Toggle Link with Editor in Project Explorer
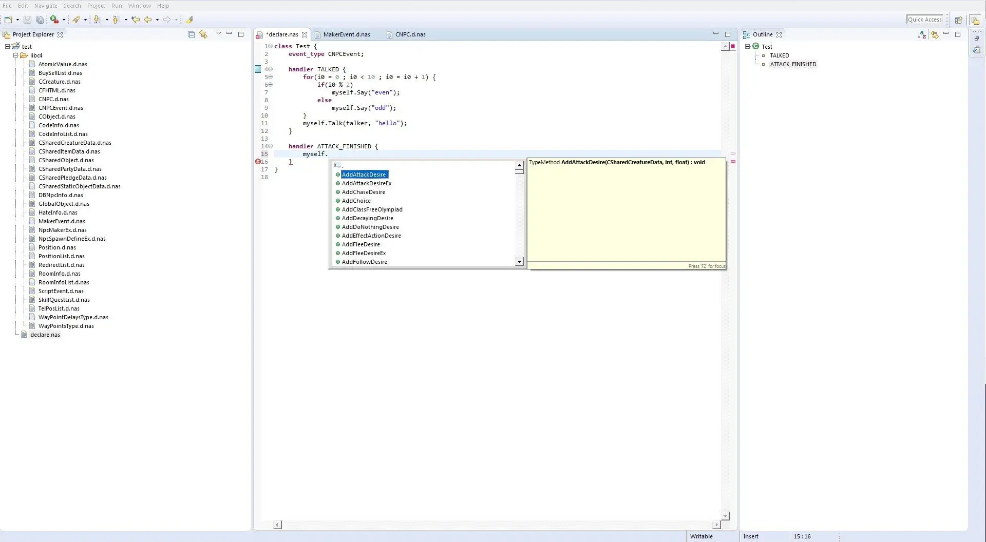The image size is (986, 542). coord(203,34)
